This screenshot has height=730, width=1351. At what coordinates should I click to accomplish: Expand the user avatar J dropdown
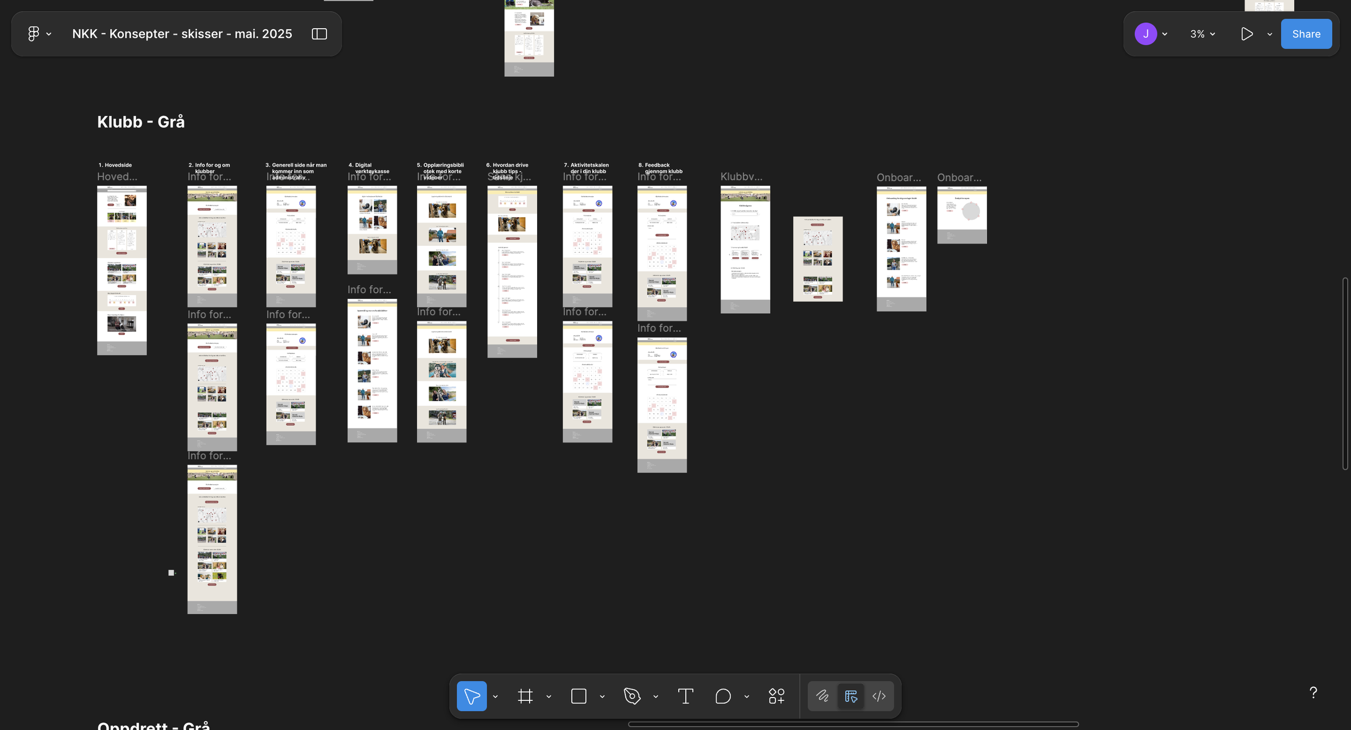pyautogui.click(x=1165, y=34)
